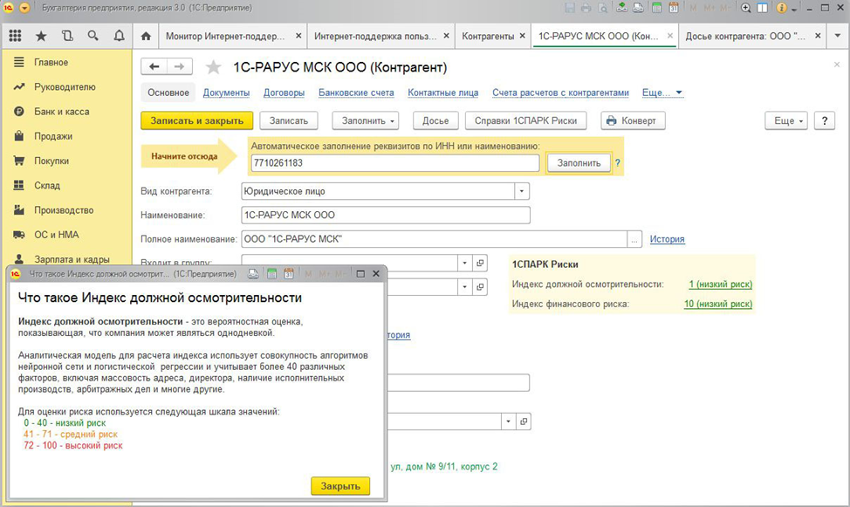Open the Договоры link
Viewport: 850px width, 507px height.
point(284,92)
